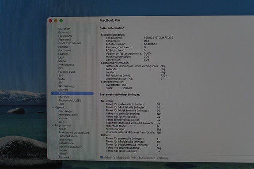The height and width of the screenshot is (169, 254).
Task: Select Konfigurationer under Nätverk
Action: (68, 115)
